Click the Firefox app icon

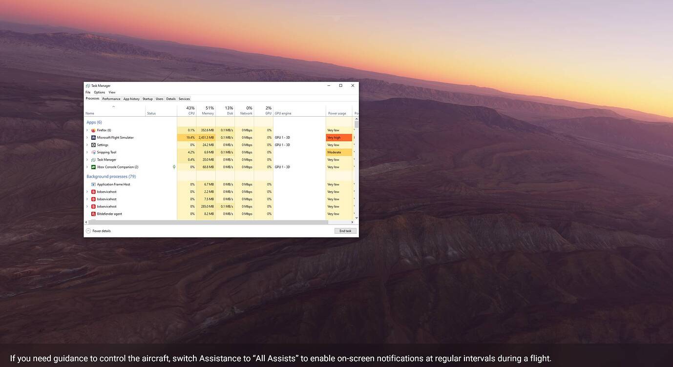93,130
